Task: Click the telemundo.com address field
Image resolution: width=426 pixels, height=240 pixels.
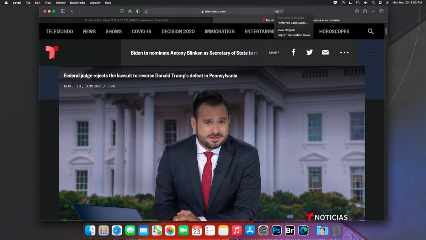Action: click(213, 12)
